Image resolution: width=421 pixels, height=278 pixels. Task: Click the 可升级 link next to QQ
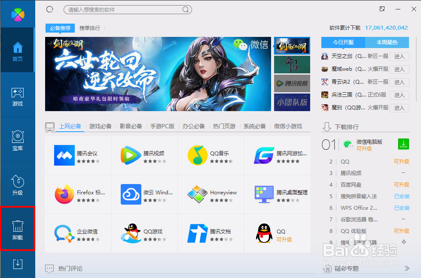pos(401,161)
